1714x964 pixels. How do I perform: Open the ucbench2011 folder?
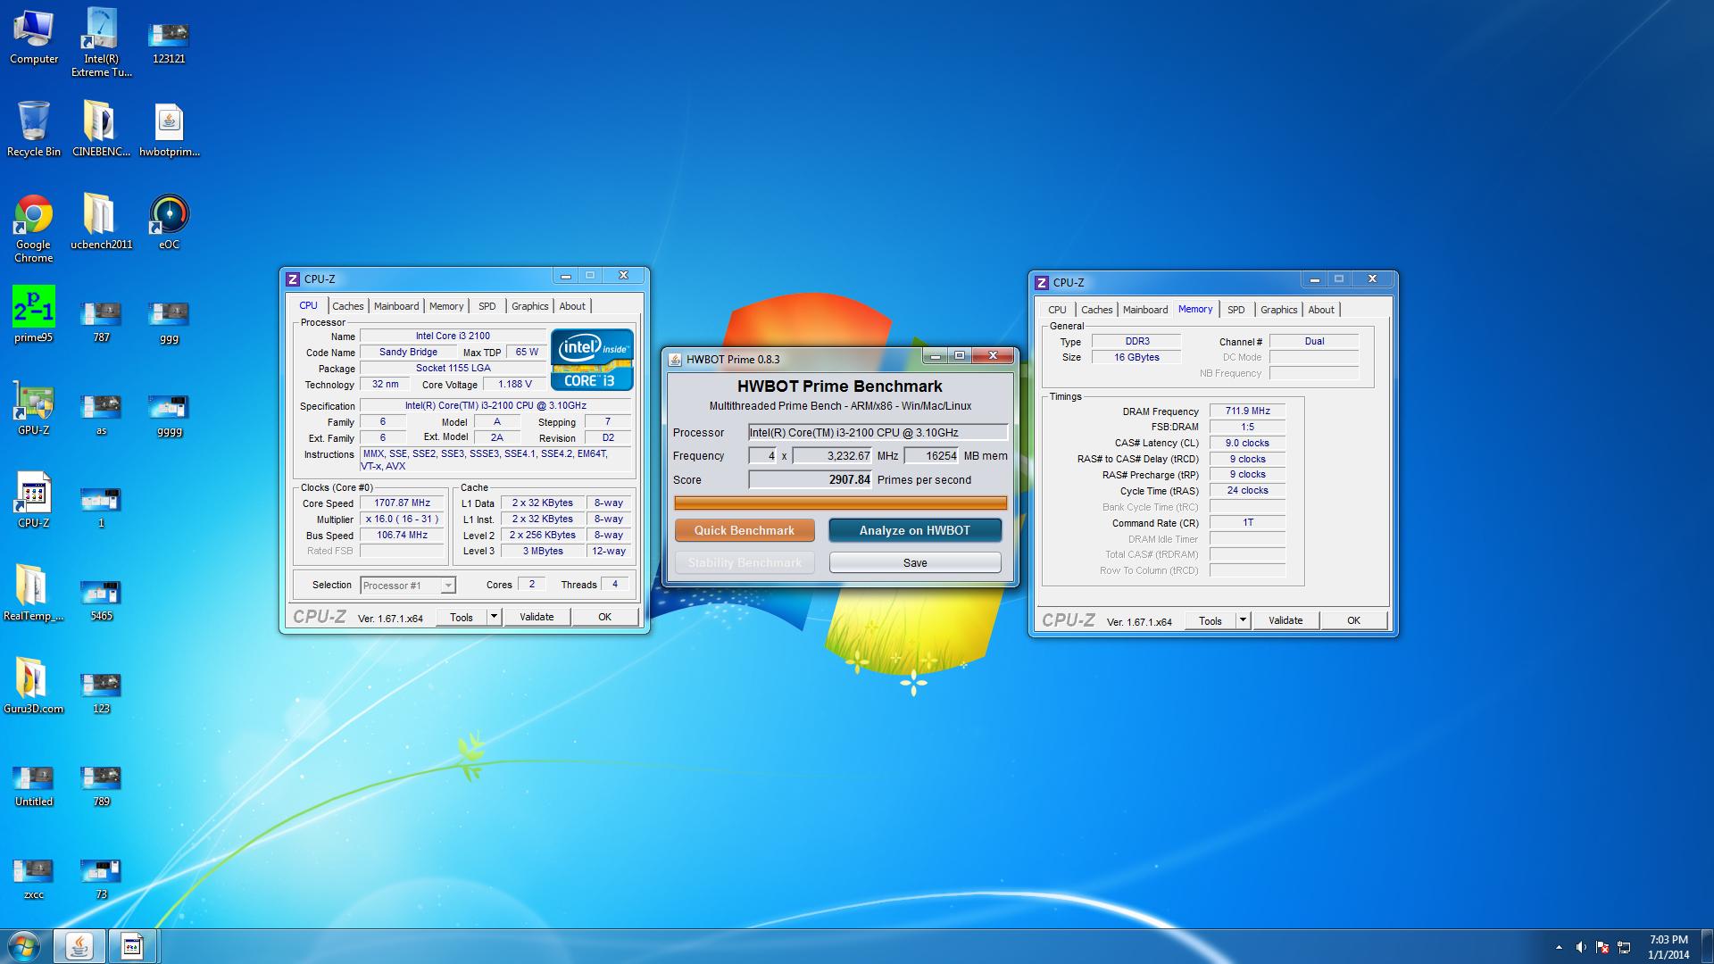pos(101,222)
